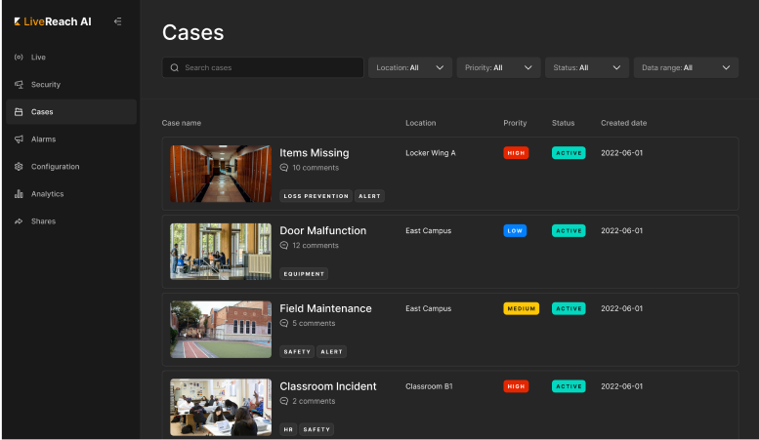Click inside the Search cases field
759x440 pixels.
tap(263, 67)
